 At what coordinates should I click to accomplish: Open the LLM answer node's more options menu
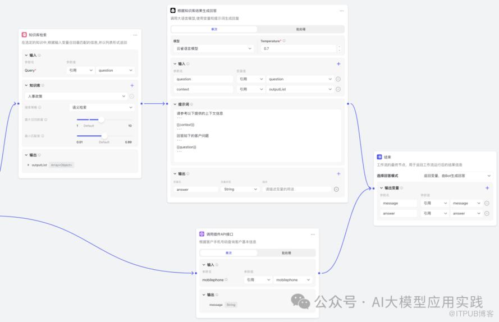pyautogui.click(x=341, y=11)
